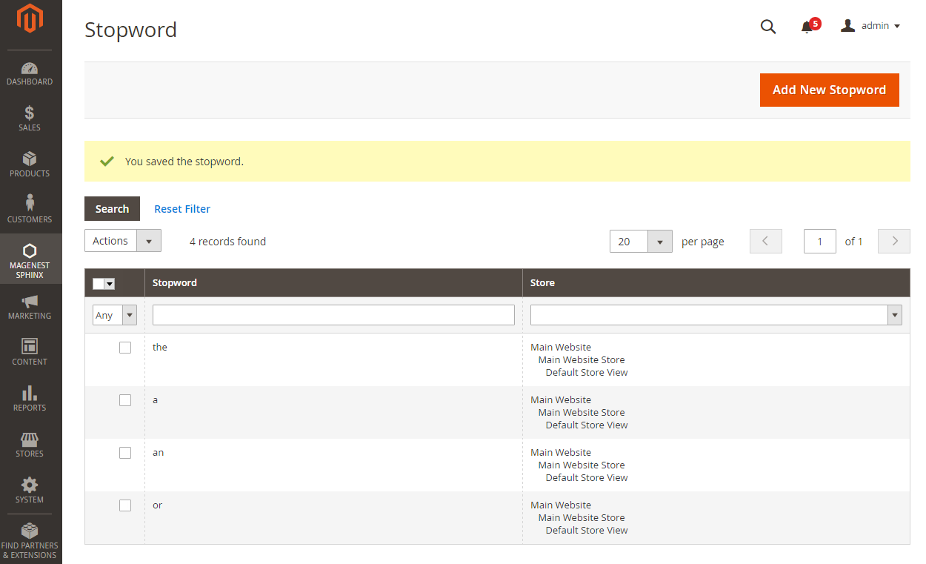The image size is (926, 564).
Task: Open the Store column filter dropdown
Action: point(894,314)
